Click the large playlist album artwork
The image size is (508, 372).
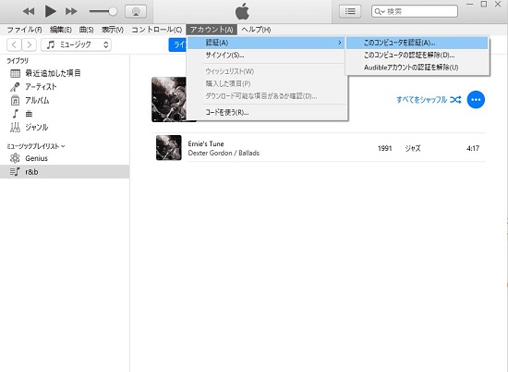(169, 99)
